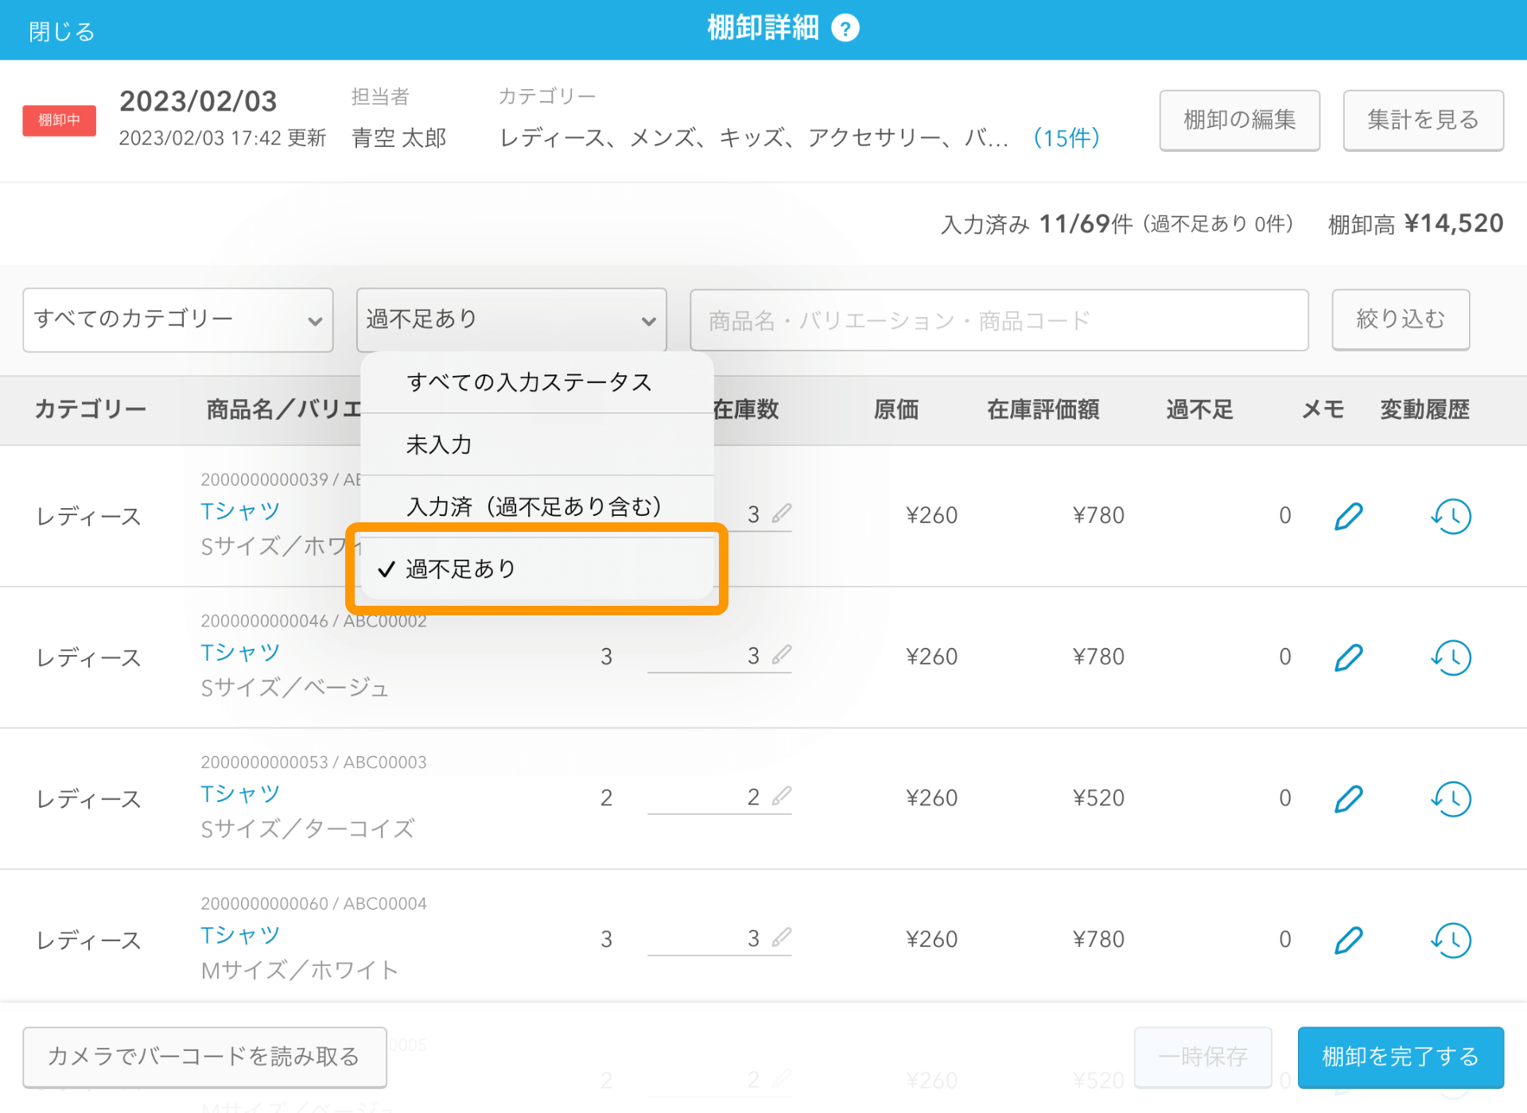Screen dimensions: 1527x1113
Task: Click the カテゴリー column header
Action: coord(91,409)
